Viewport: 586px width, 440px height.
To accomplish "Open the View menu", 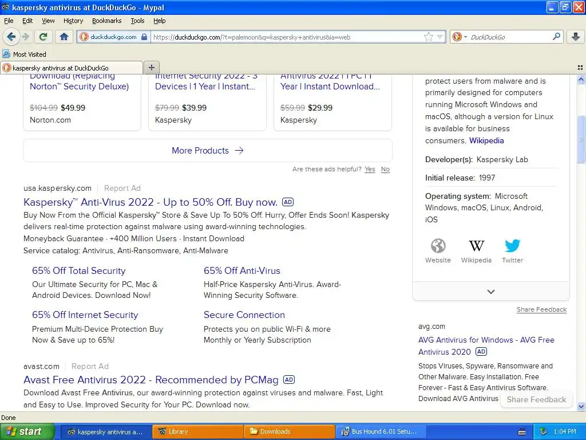I will tap(48, 21).
